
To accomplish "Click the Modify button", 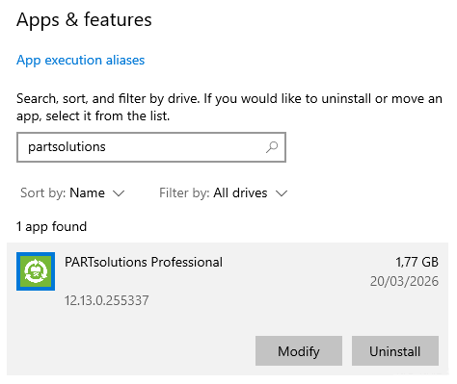I will (x=299, y=351).
